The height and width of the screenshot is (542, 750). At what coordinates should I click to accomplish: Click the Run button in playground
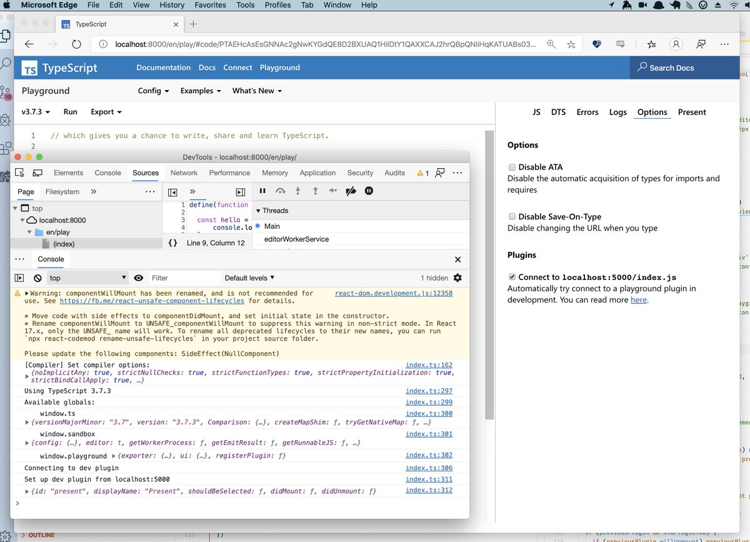(x=71, y=112)
